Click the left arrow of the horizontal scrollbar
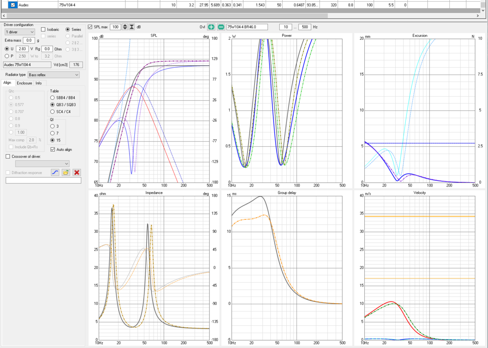The height and width of the screenshot is (348, 488). tap(4, 15)
